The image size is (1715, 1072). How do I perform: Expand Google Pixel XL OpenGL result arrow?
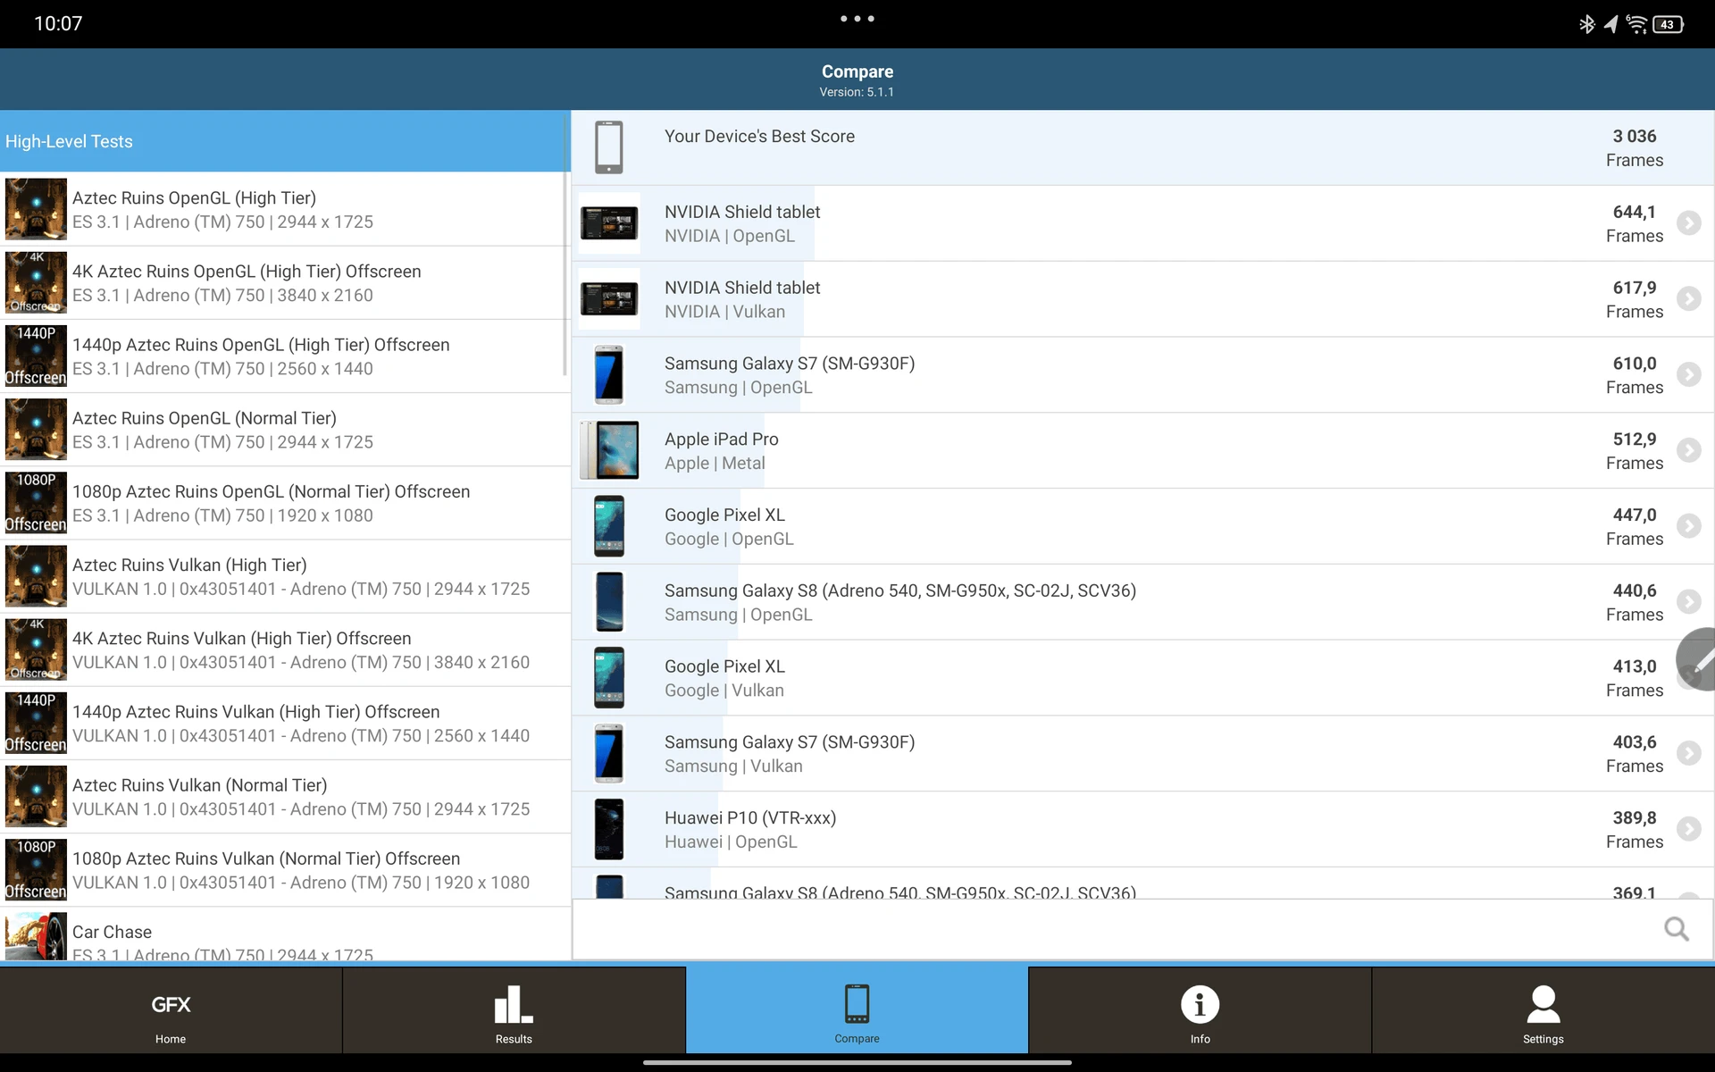pyautogui.click(x=1688, y=525)
